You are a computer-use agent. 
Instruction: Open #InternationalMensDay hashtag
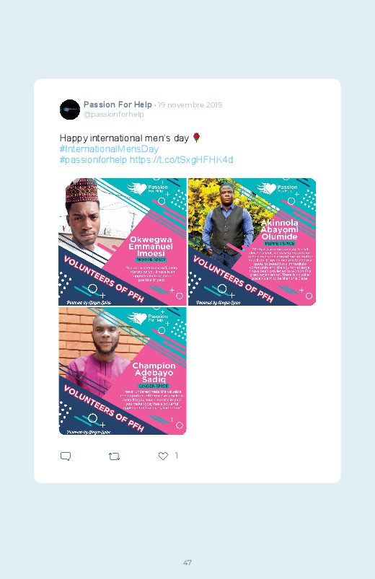click(x=109, y=149)
